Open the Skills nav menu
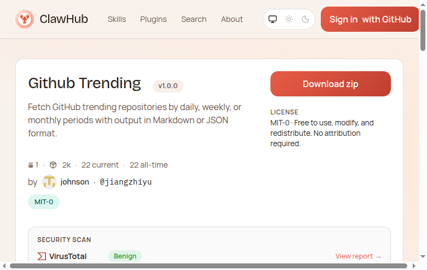Screen dimensions: 427x270 coord(117,19)
